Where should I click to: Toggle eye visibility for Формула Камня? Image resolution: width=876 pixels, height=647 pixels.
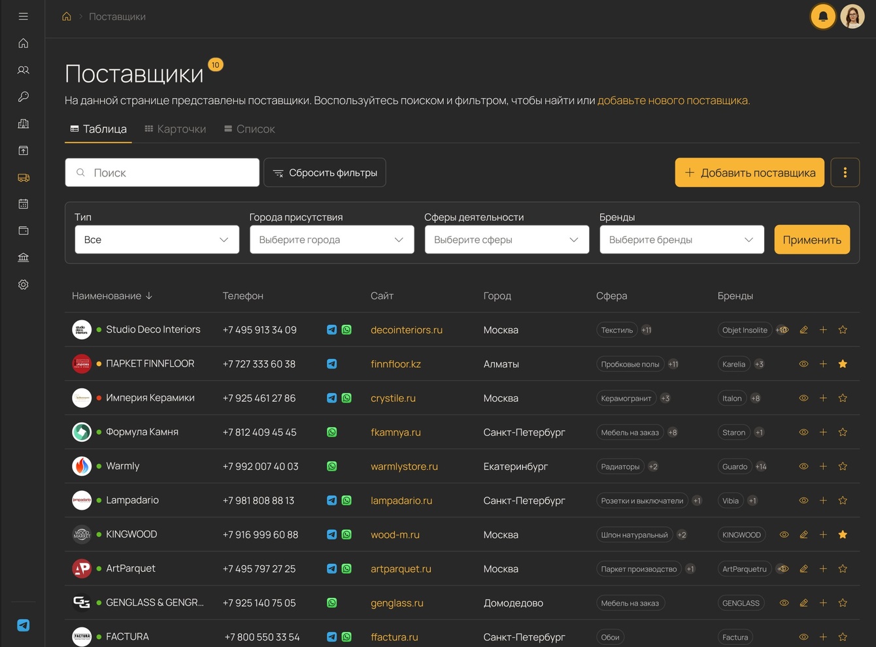point(803,432)
